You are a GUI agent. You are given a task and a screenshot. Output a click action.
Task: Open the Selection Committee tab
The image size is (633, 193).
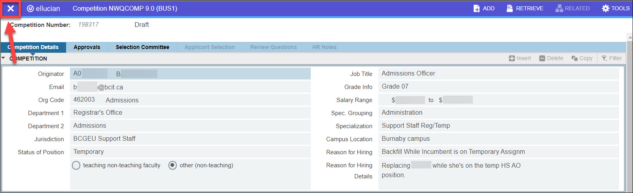click(142, 47)
